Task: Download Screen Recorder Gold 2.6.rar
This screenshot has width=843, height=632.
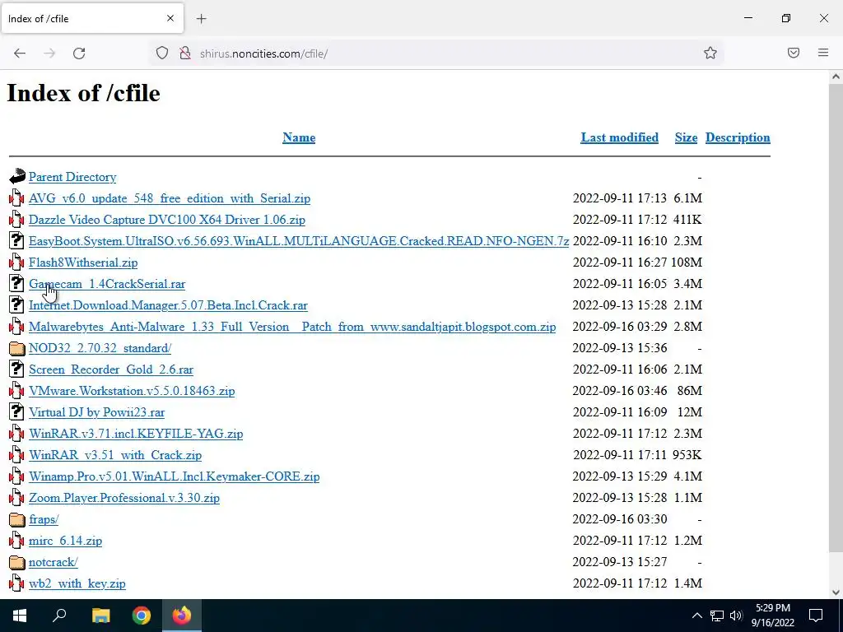Action: click(x=111, y=369)
